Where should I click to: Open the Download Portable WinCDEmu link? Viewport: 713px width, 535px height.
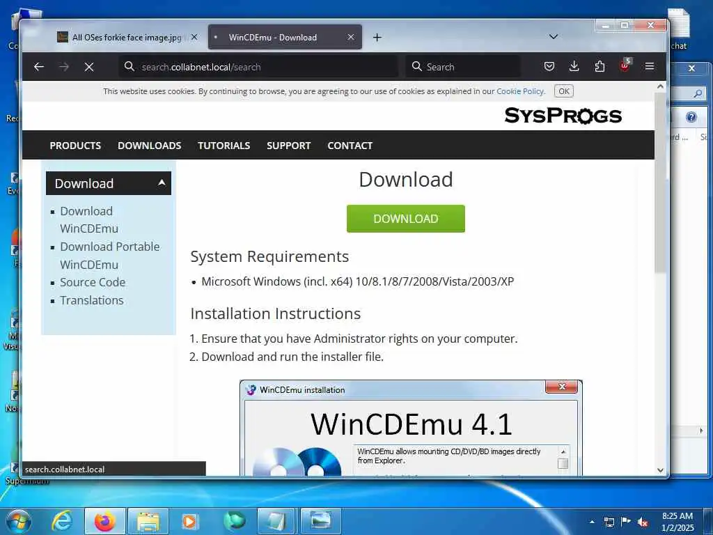[x=110, y=255]
